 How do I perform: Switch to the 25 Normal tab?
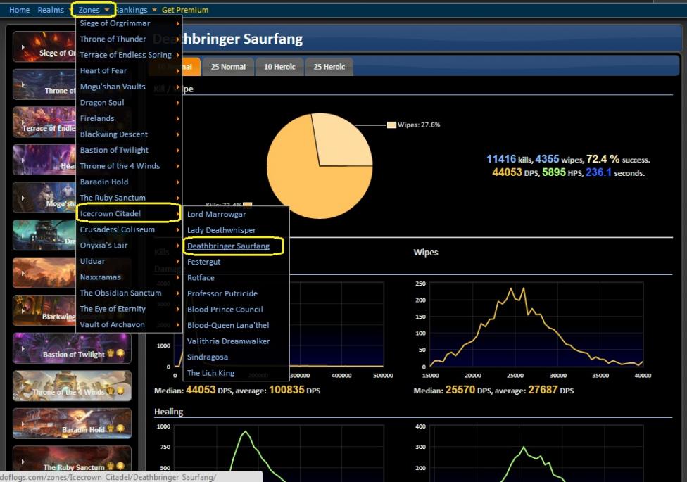228,67
